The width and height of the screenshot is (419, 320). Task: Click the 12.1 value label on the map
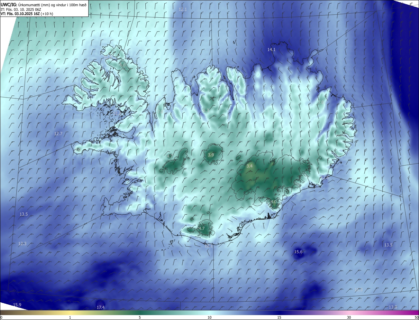[183, 9]
